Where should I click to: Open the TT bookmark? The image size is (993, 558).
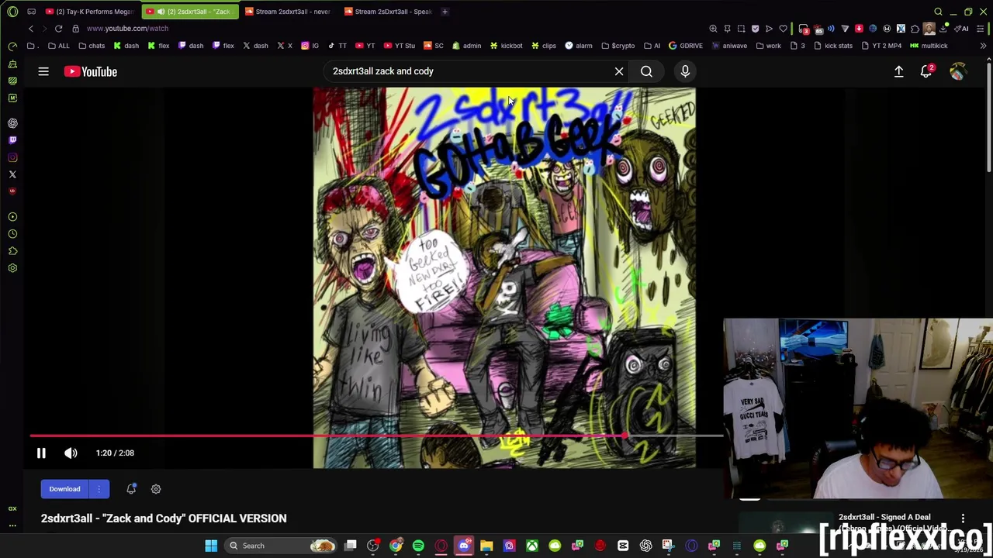pyautogui.click(x=337, y=46)
